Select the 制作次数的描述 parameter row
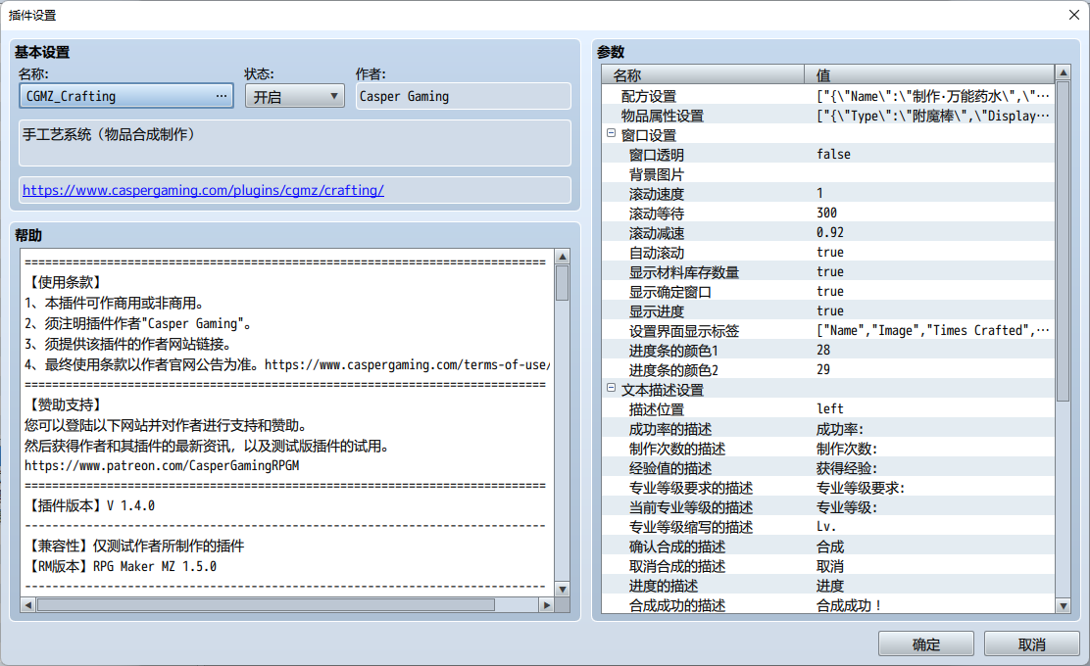Screen dimensions: 1090x666 pyautogui.click(x=828, y=448)
